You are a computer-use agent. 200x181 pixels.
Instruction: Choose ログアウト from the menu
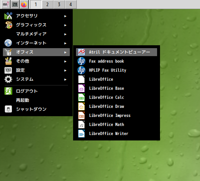36,91
